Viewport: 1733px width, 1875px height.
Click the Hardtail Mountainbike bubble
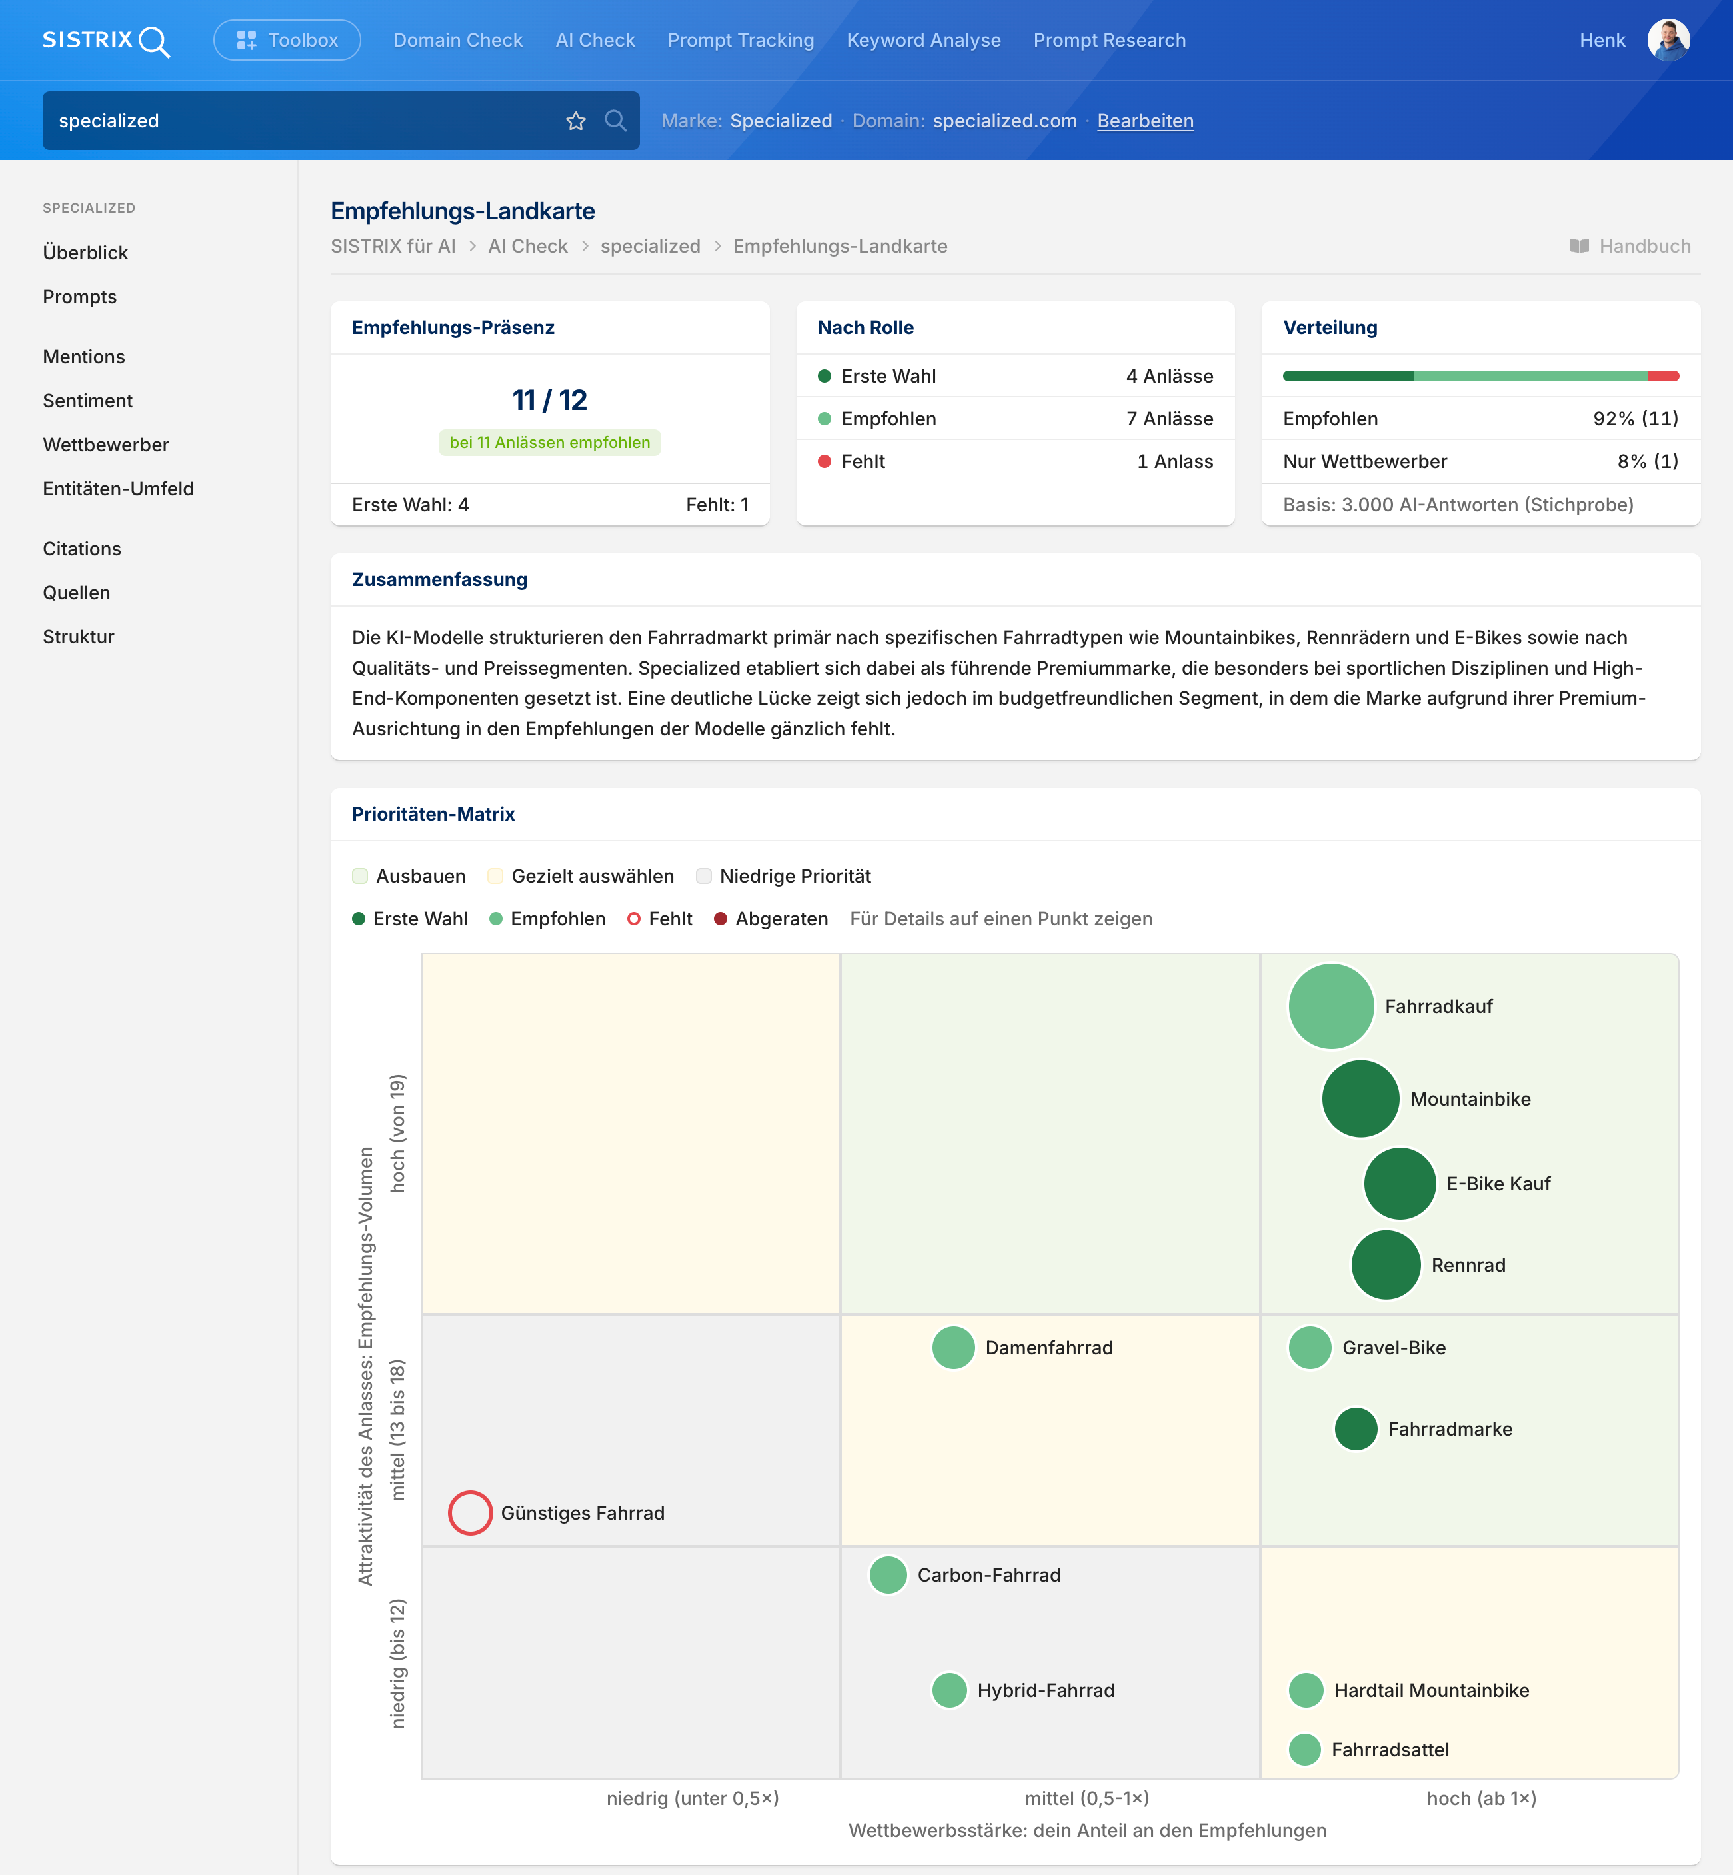point(1305,1690)
